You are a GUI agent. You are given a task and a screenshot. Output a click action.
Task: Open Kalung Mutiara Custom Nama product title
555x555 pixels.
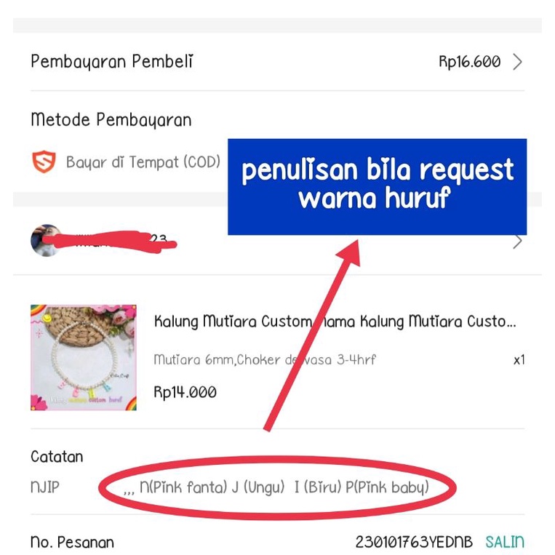click(x=335, y=322)
